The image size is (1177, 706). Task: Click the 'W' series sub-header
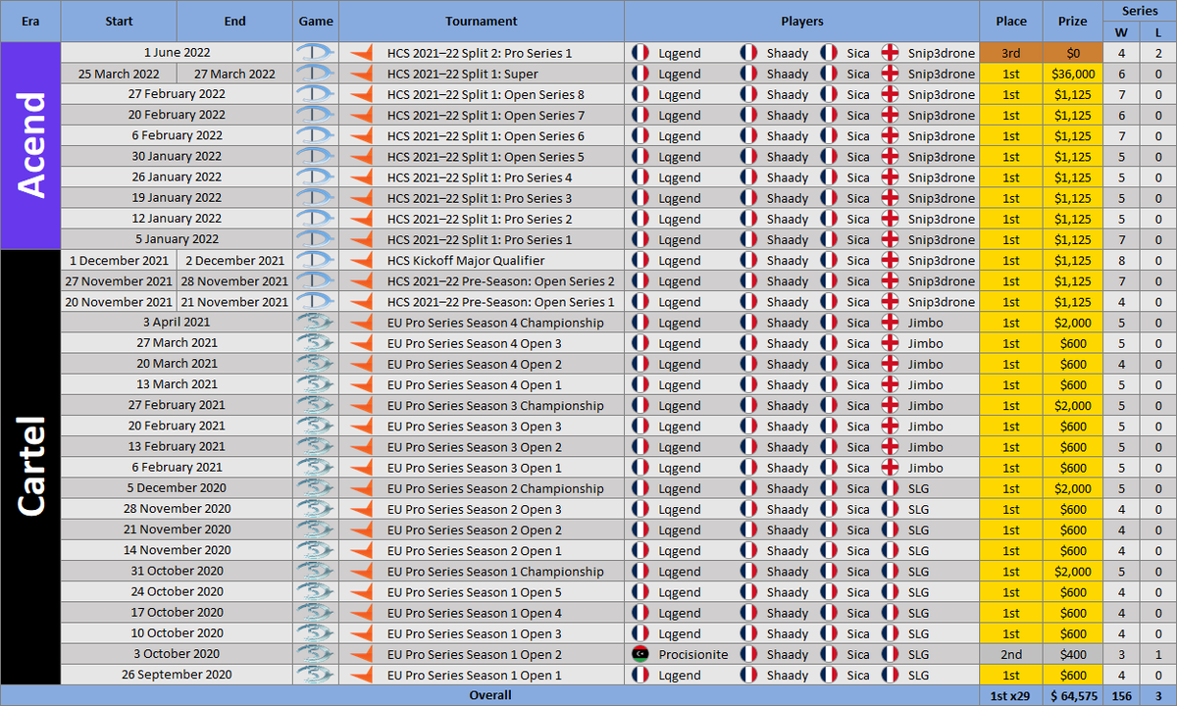coord(1121,32)
